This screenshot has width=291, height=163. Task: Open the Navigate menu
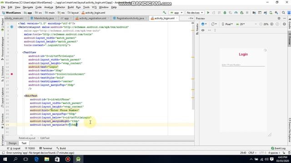(x=28, y=7)
